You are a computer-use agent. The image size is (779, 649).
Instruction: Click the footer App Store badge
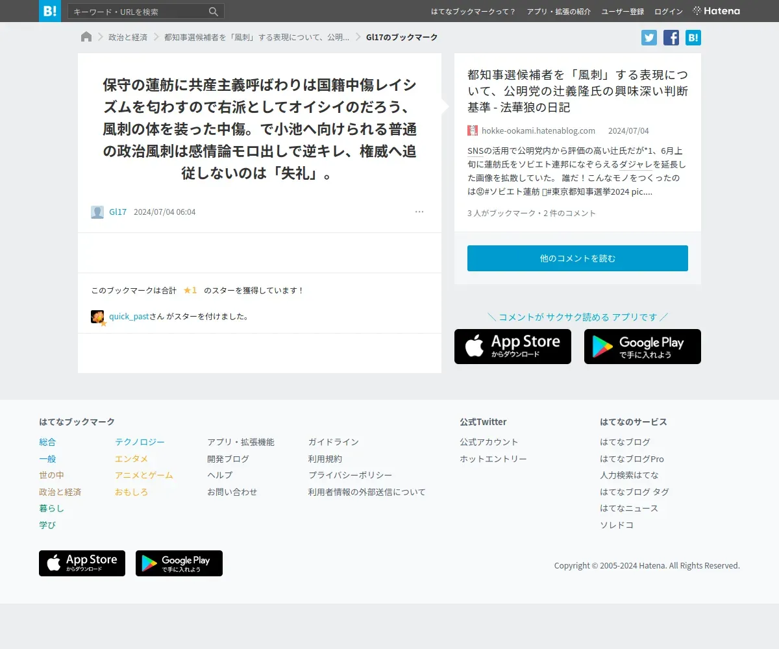82,563
